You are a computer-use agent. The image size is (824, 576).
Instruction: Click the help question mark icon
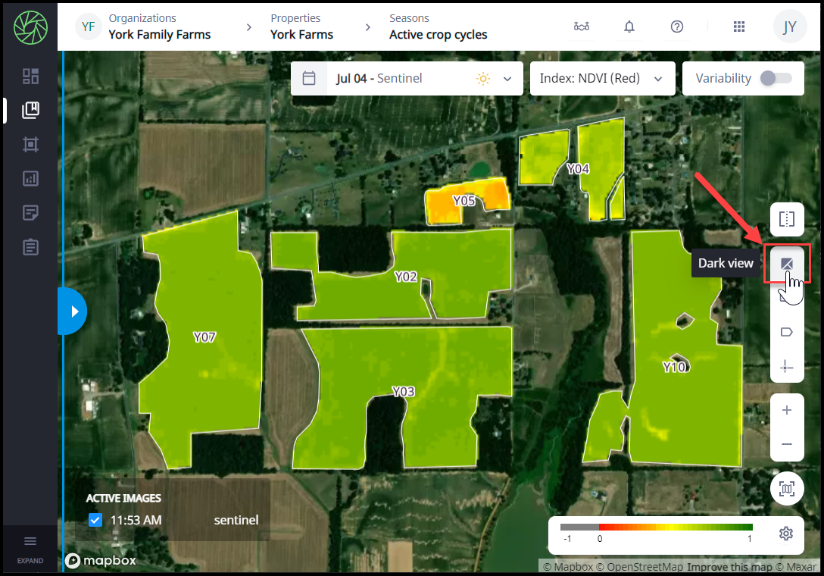677,27
